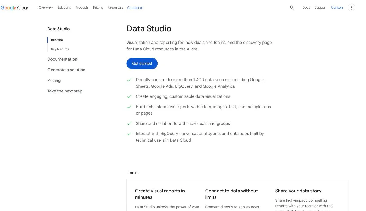Jump to Key features in sidebar
Viewport: 366px width, 211px height.
coord(60,49)
